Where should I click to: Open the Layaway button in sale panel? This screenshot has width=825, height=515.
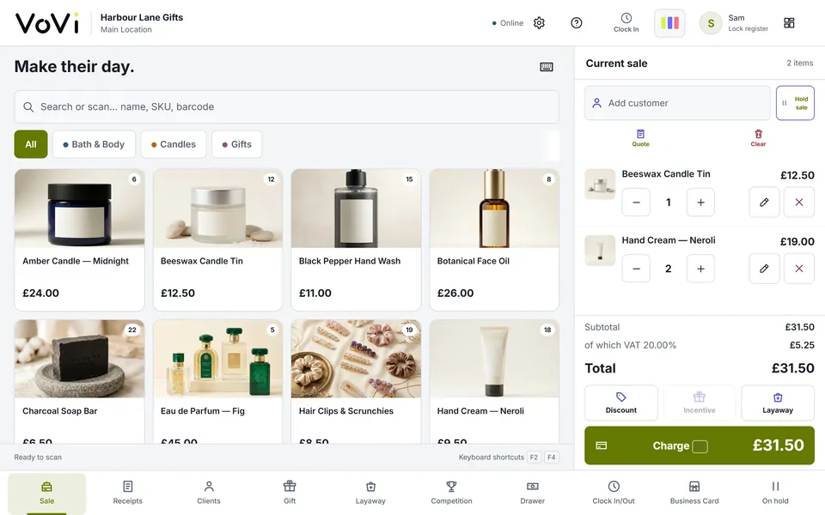tap(778, 403)
